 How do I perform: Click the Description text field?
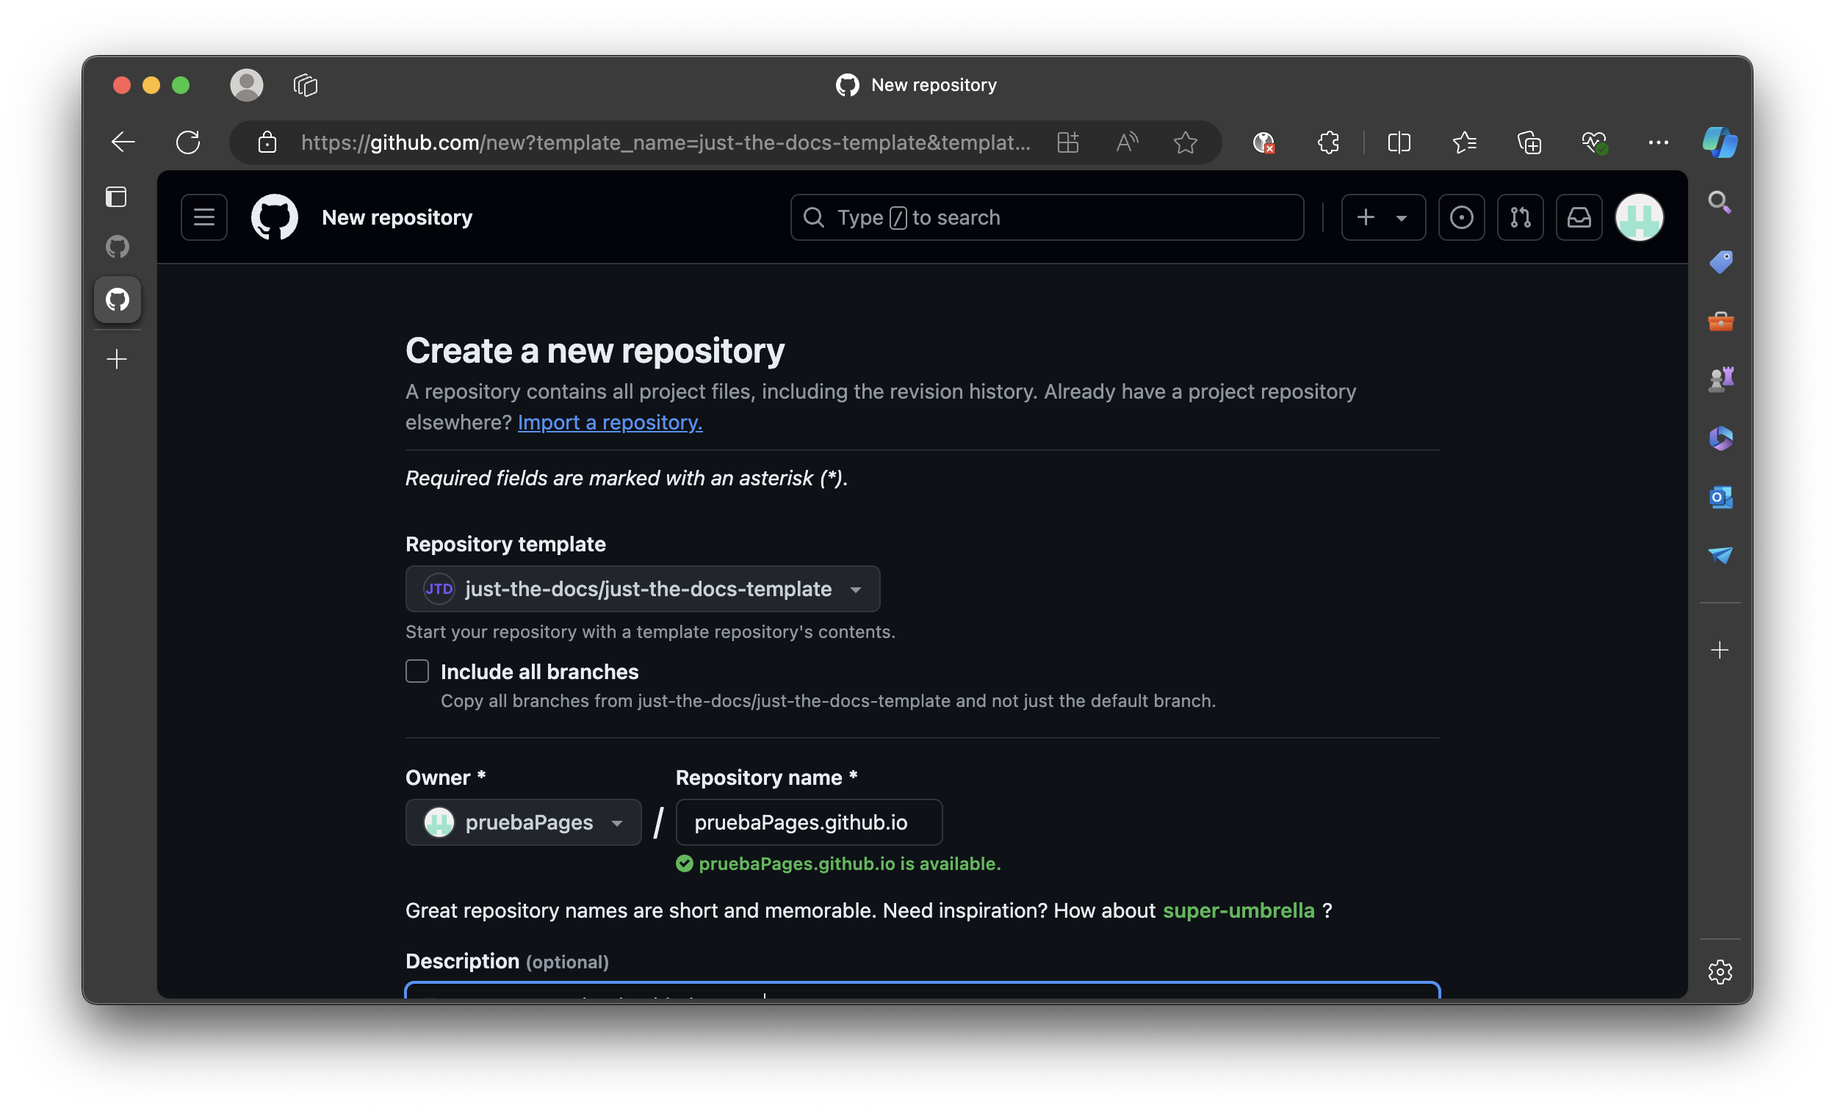[x=922, y=991]
